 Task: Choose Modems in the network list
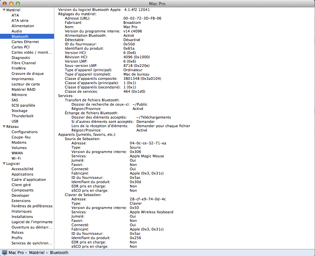point(19,142)
